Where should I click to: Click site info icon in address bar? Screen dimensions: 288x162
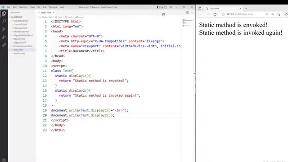click(x=223, y=14)
